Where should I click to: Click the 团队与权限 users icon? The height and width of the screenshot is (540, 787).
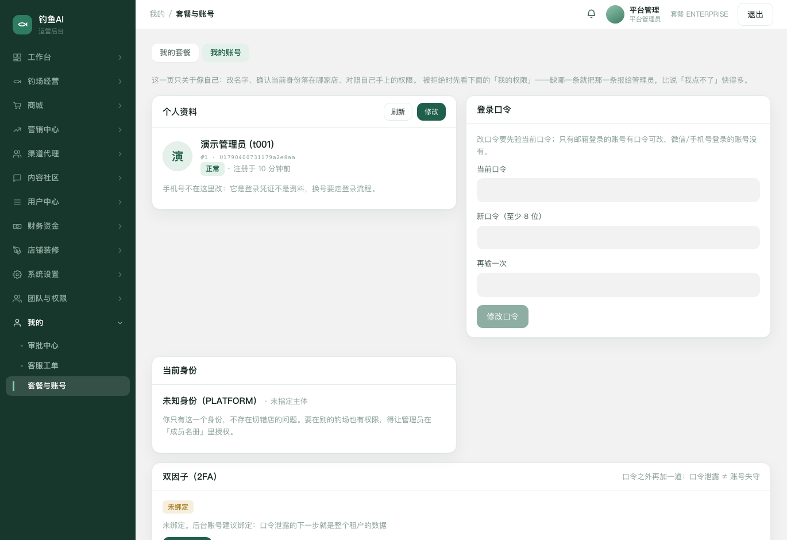tap(17, 299)
